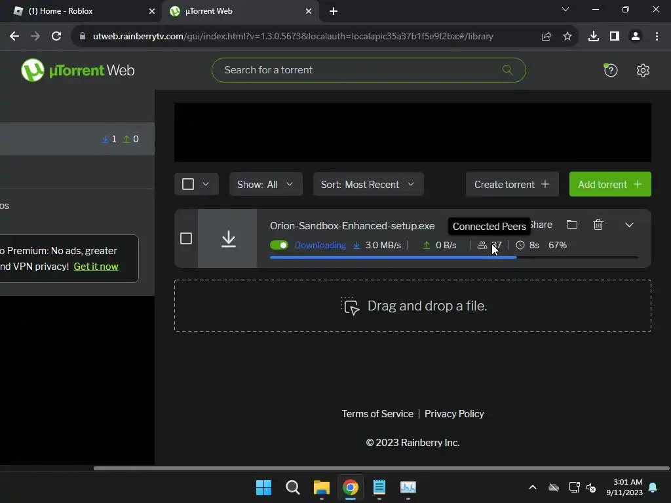
Task: Click the share page icon in address bar
Action: 546,37
